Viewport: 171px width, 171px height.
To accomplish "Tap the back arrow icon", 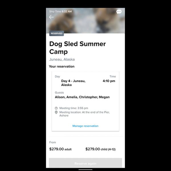I will [x=51, y=17].
